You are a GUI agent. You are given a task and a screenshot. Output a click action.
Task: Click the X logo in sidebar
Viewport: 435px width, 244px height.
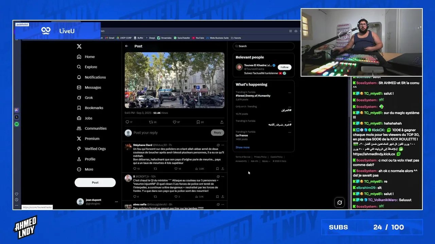79,46
